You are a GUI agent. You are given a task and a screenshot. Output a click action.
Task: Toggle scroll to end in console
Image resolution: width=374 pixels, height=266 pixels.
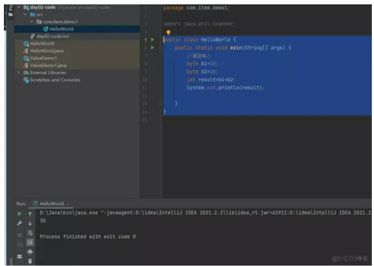click(x=30, y=242)
